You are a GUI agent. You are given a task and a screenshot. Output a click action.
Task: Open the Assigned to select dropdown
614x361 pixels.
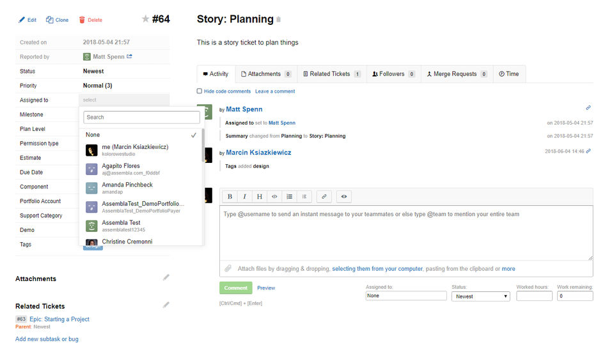[x=125, y=100]
